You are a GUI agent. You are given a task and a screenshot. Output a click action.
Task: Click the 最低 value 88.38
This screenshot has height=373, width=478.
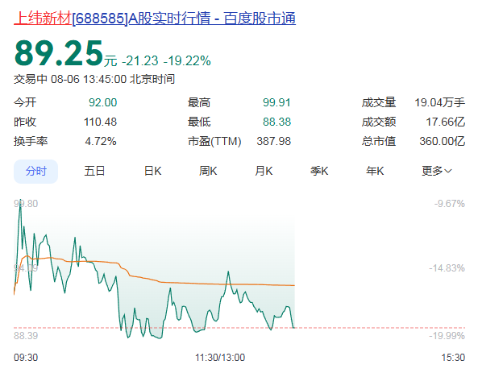pos(276,122)
